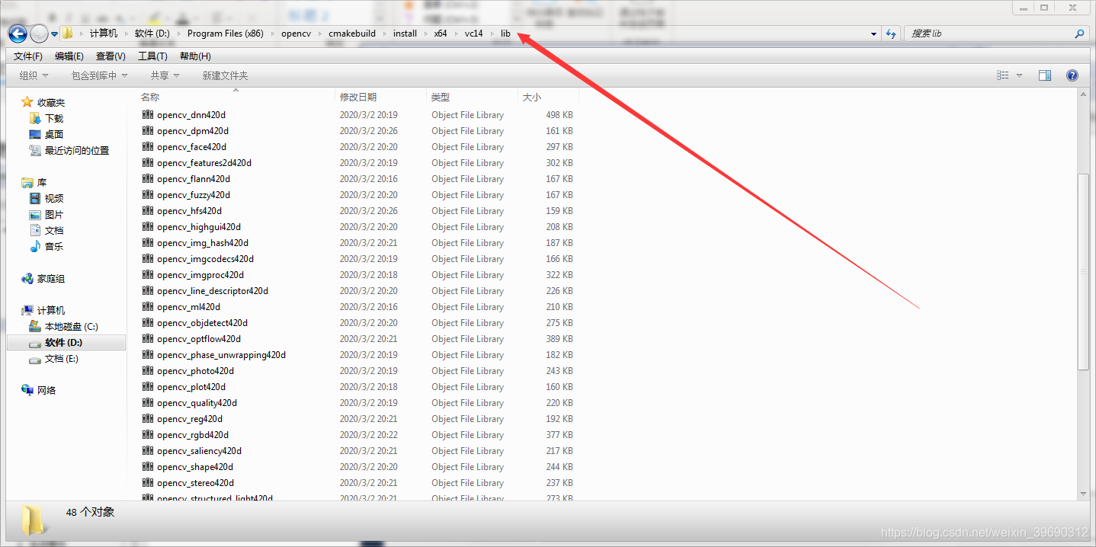1096x547 pixels.
Task: Open the 组织 dropdown in toolbar
Action: (34, 75)
